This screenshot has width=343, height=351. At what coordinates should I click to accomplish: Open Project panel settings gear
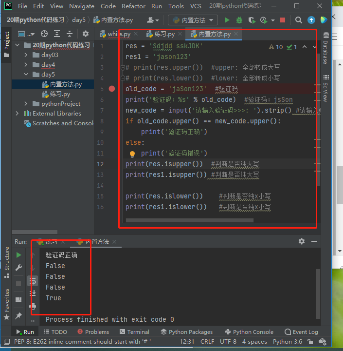coord(85,34)
